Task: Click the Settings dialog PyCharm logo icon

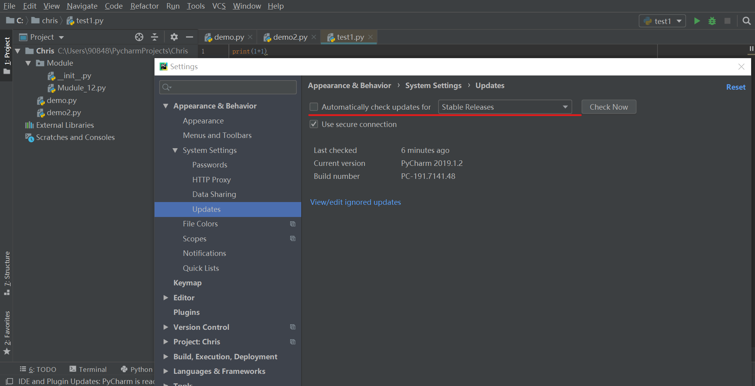Action: point(164,66)
